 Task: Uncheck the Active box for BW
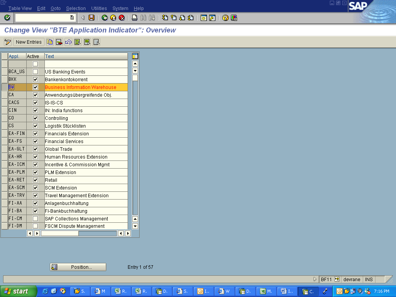click(35, 87)
